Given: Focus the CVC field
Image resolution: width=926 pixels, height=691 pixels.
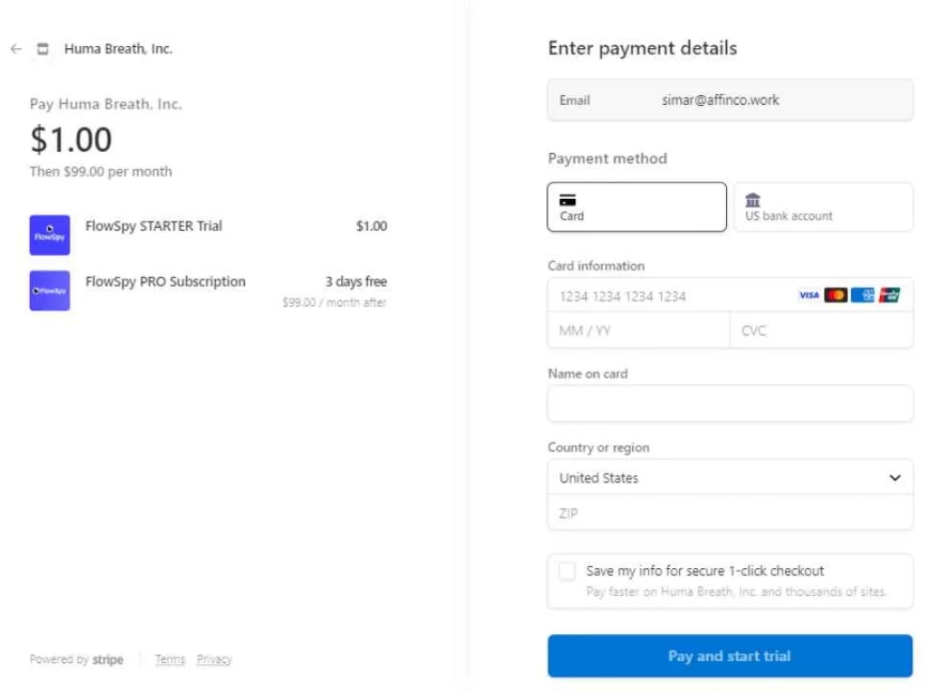Looking at the screenshot, I should [821, 331].
